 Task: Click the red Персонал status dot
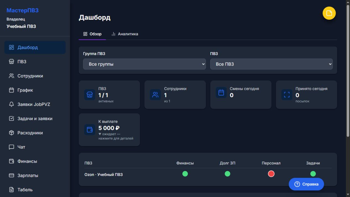tap(271, 174)
